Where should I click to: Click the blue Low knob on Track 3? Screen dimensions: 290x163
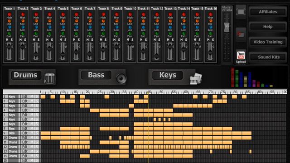(x=36, y=27)
